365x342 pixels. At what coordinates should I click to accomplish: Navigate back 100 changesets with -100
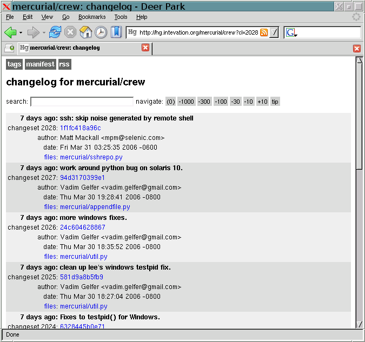(x=221, y=102)
